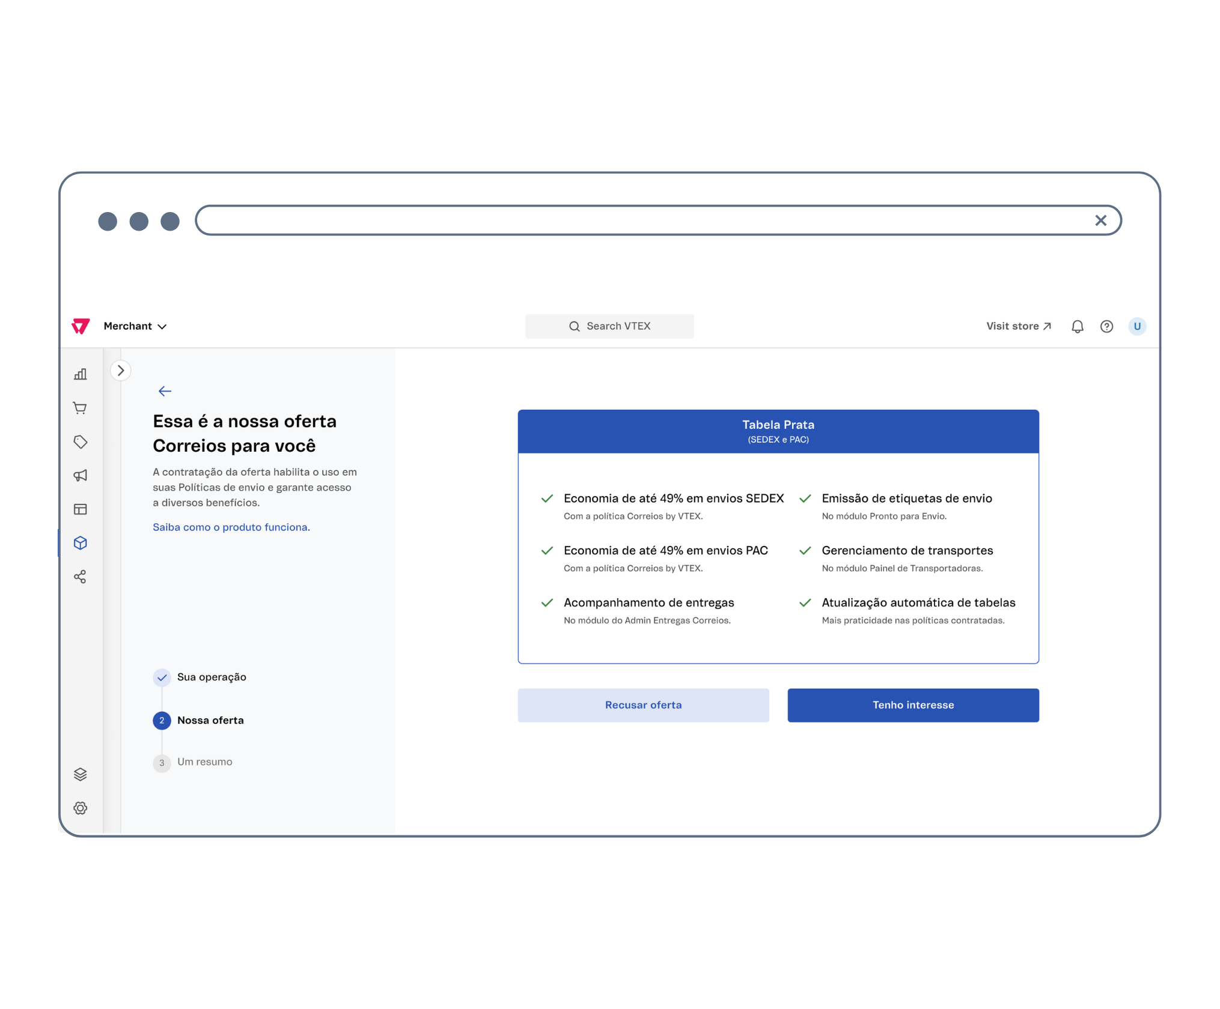This screenshot has width=1220, height=1009.
Task: Click 'Acompanhamento de entregas' benefit
Action: pos(648,603)
